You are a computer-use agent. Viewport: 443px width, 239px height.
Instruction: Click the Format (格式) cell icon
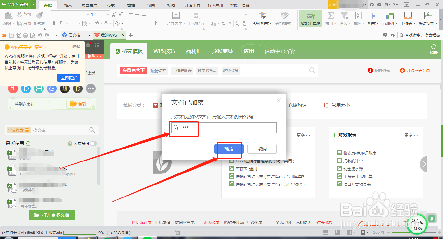point(374,16)
